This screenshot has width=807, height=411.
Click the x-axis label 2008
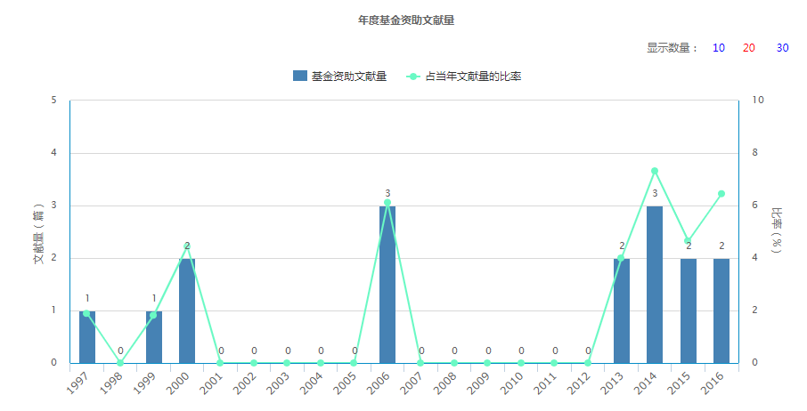tap(445, 383)
